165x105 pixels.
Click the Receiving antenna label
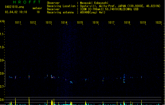pos(60,12)
